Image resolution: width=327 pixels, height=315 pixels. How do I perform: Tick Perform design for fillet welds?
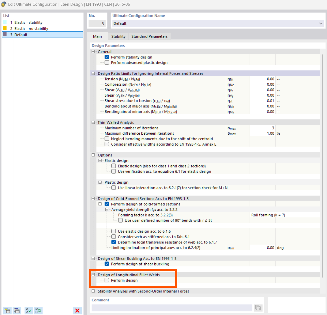(x=107, y=280)
